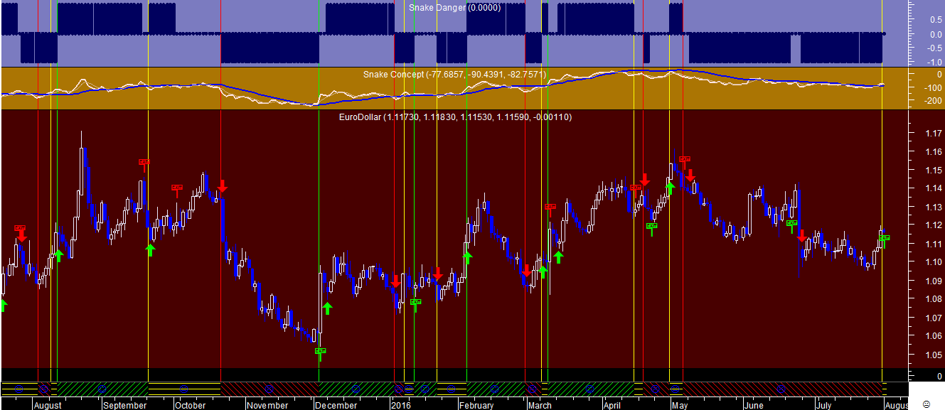
Task: Click the green buy arrow at early August chart start
Action: coord(4,305)
